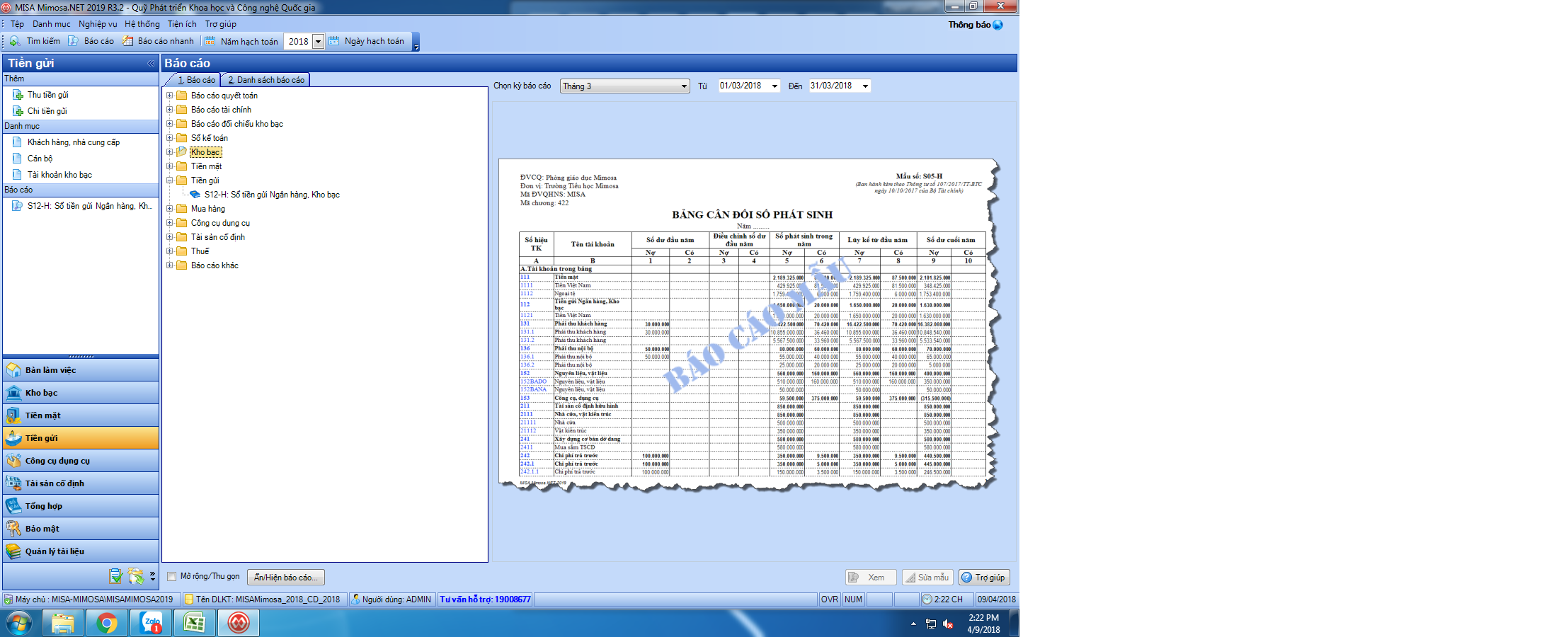Image resolution: width=1549 pixels, height=637 pixels.
Task: Open Tài khoản kho bạc list
Action: [x=59, y=175]
